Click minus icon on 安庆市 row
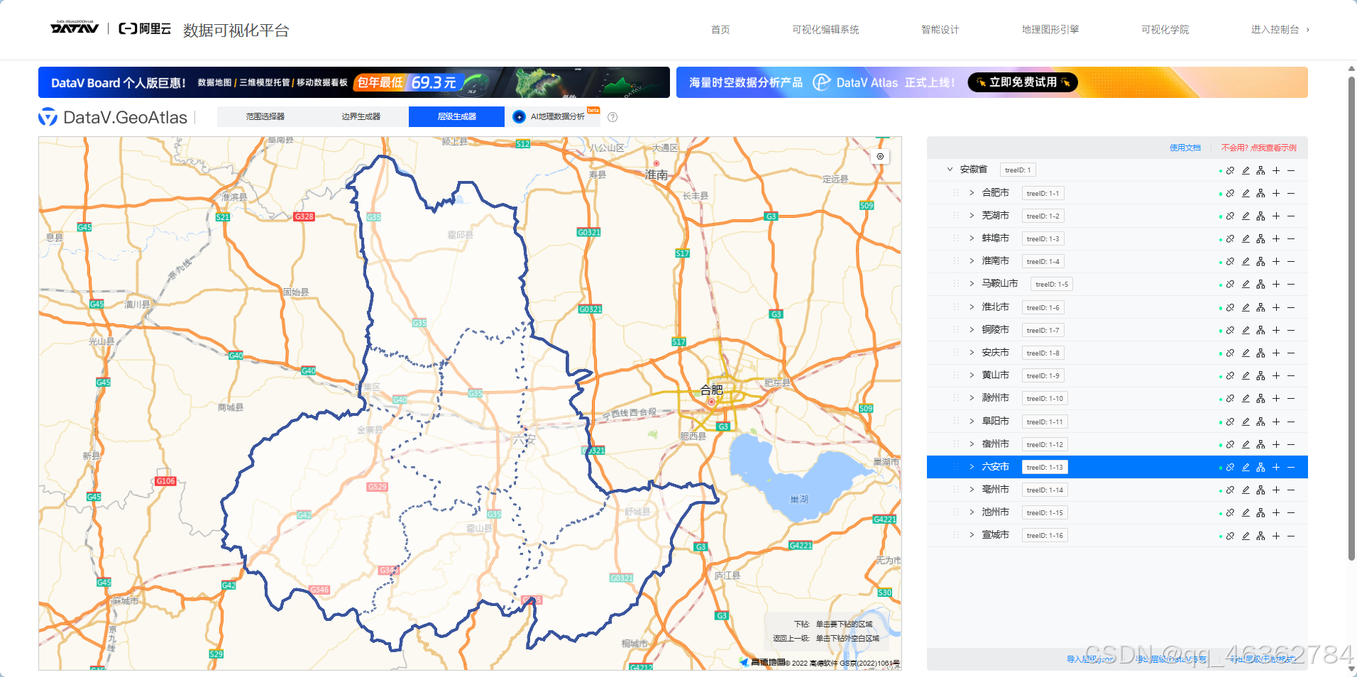Screen dimensions: 1357x677 (x=1291, y=353)
